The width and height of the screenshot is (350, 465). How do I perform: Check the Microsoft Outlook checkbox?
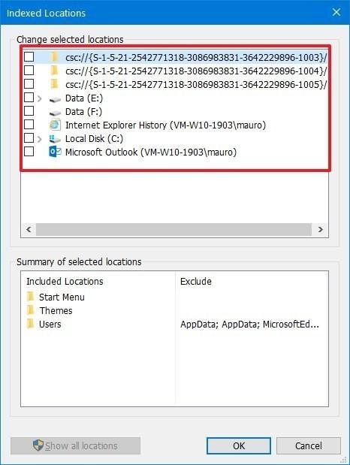[29, 152]
